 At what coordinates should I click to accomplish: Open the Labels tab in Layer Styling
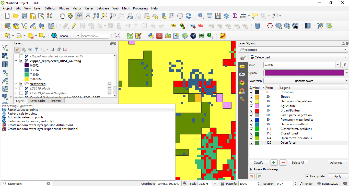[x=242, y=66]
